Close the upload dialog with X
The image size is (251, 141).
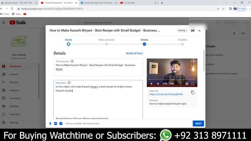coord(199,31)
